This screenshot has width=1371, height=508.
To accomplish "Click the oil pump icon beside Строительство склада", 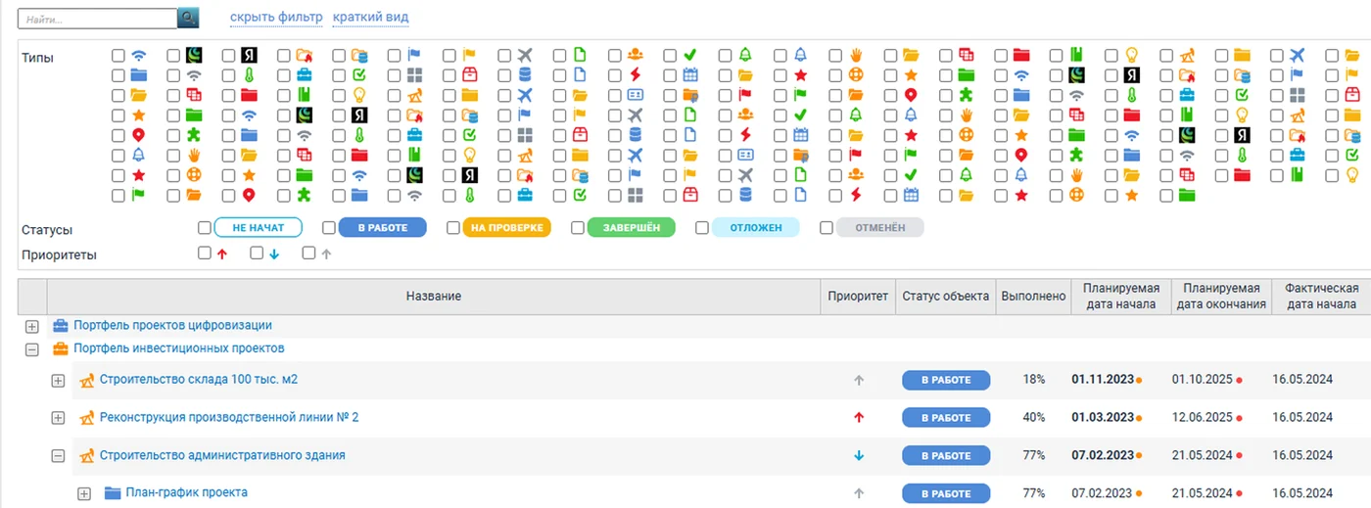I will [86, 380].
